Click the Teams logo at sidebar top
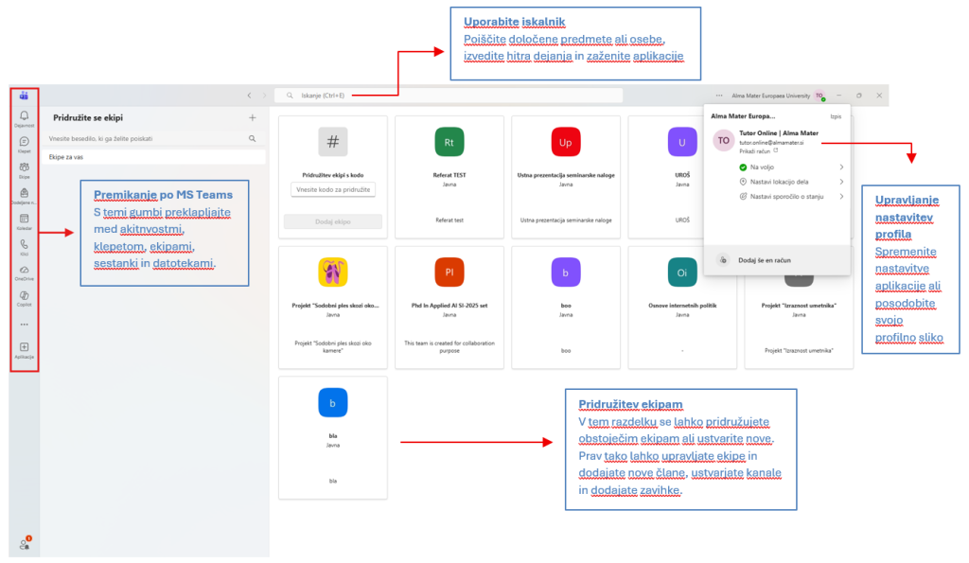 pyautogui.click(x=24, y=96)
